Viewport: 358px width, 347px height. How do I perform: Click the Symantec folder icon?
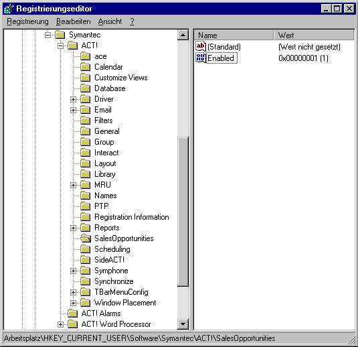click(x=60, y=35)
